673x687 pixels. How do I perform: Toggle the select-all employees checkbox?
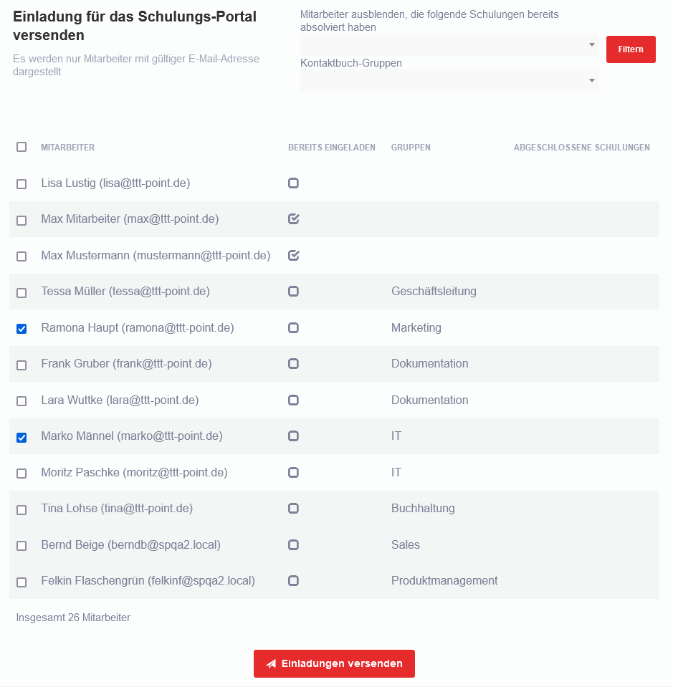tap(22, 147)
